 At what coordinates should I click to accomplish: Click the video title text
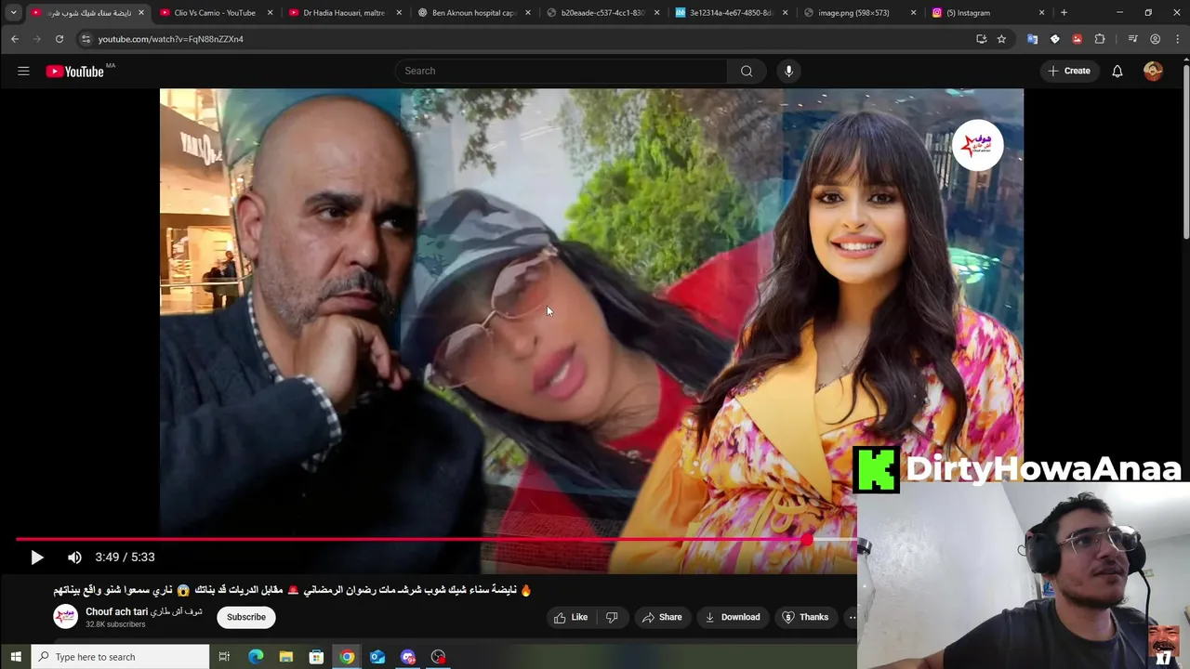coord(293,590)
